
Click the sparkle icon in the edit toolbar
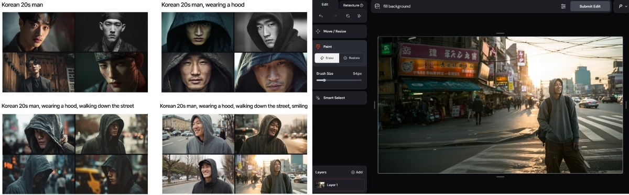pos(359,16)
